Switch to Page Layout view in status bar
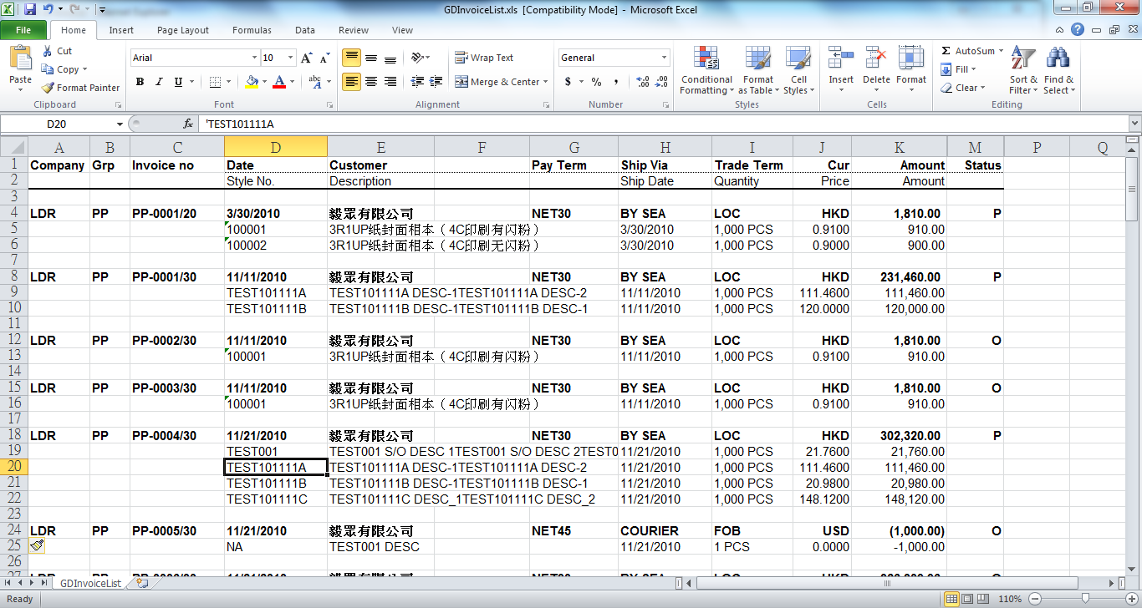This screenshot has height=608, width=1142. pos(968,599)
